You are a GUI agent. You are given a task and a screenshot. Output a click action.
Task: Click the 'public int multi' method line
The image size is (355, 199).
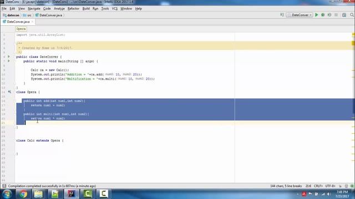(x=56, y=114)
